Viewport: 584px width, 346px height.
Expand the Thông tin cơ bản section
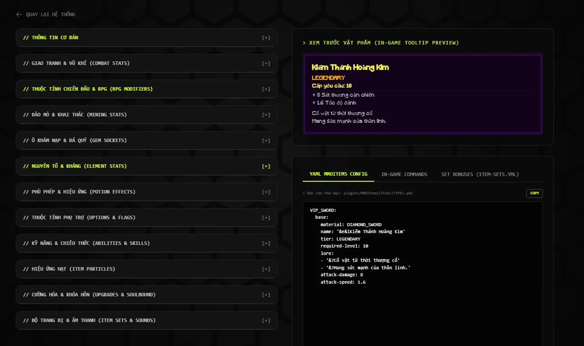[147, 37]
